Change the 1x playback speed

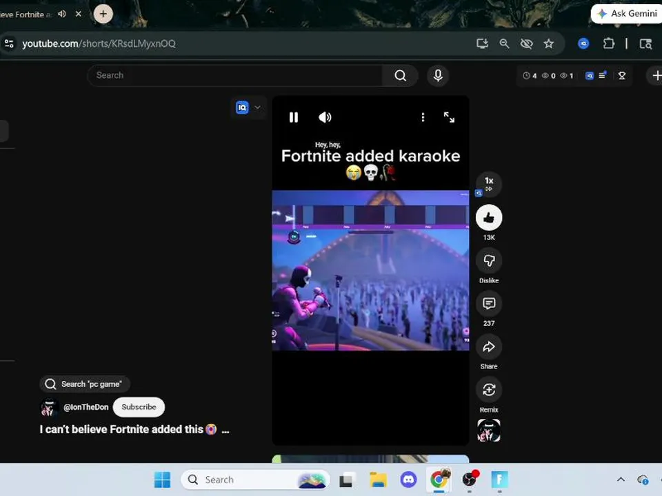click(x=489, y=184)
